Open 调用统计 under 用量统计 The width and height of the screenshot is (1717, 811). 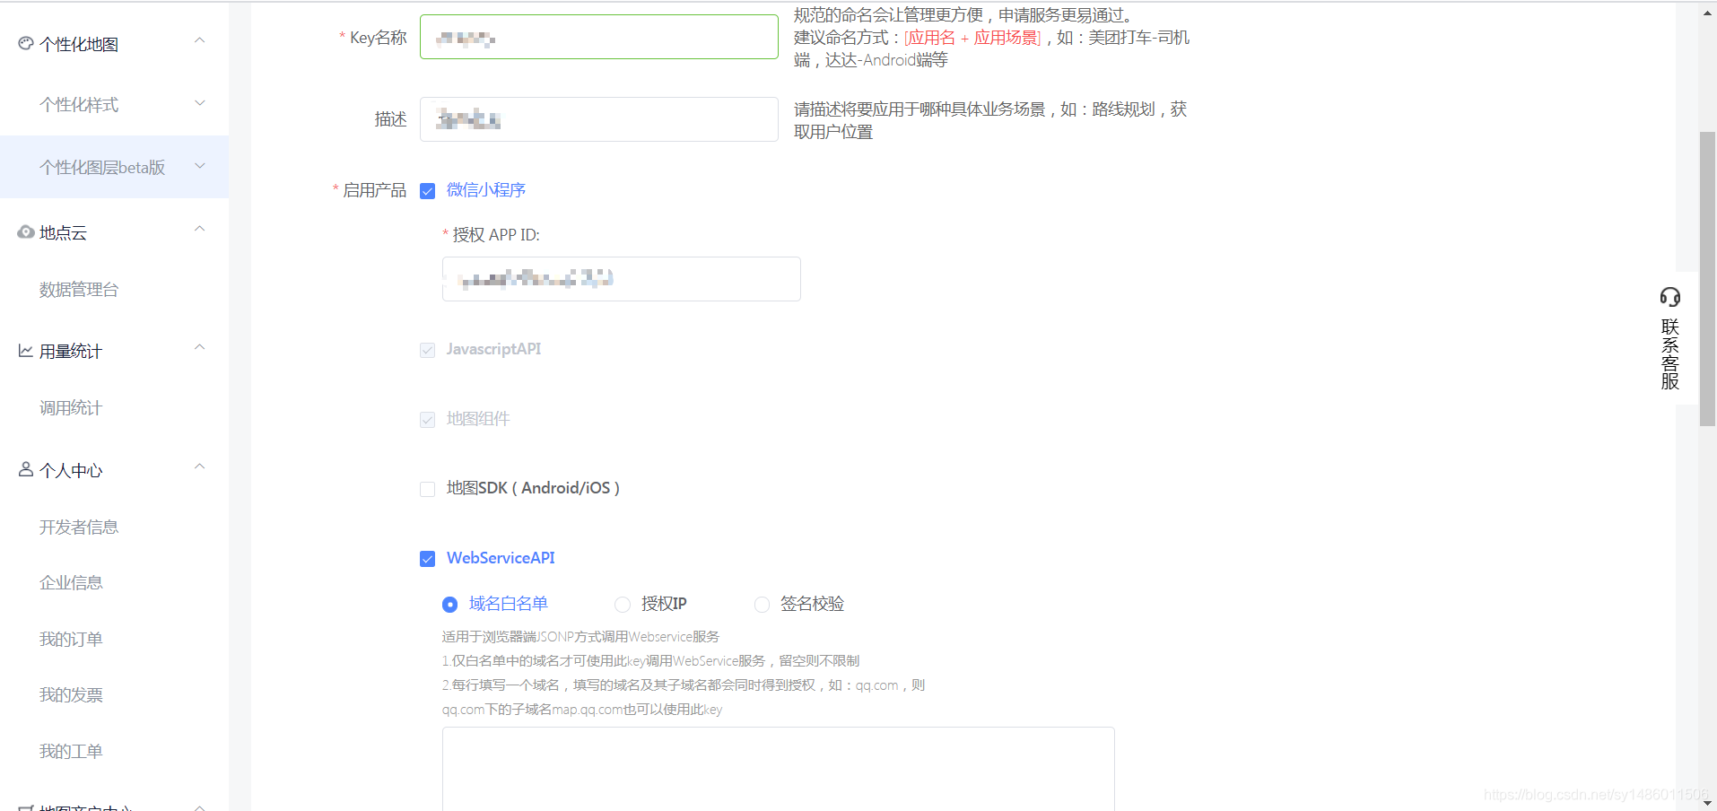(71, 407)
